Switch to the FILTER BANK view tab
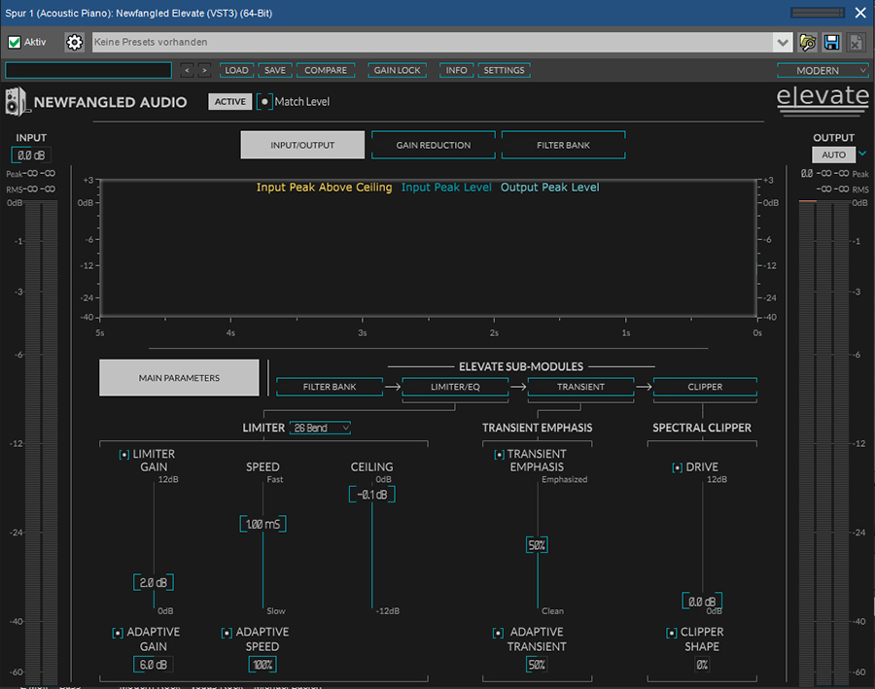 [x=563, y=145]
